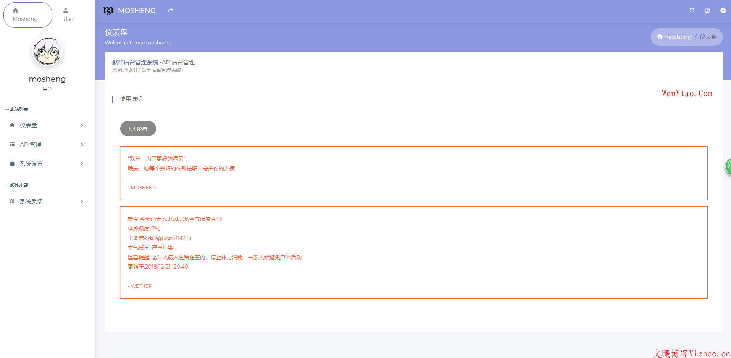Screen dimensions: 731x358
Task: Toggle sidebar with the arrows icon
Action: (170, 10)
